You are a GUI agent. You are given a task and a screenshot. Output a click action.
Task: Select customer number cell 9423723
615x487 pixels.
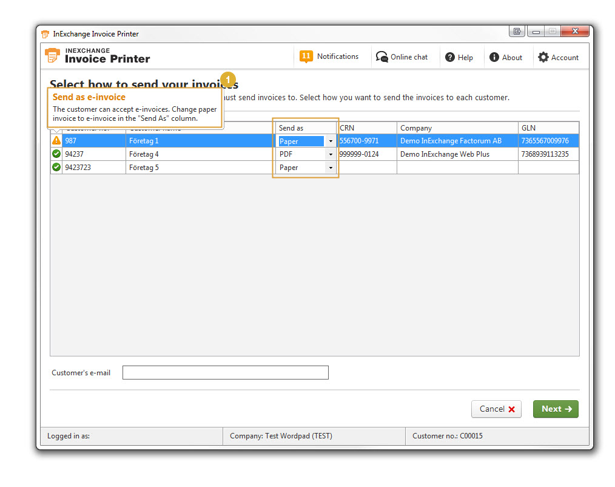tap(94, 168)
